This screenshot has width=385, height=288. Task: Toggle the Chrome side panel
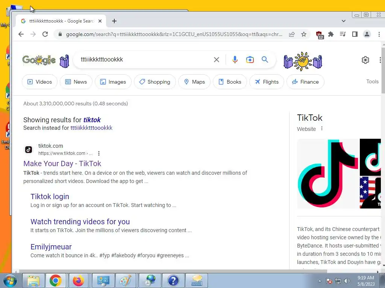tap(355, 34)
